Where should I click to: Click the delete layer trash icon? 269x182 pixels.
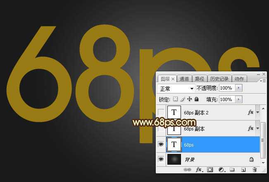tap(254, 169)
